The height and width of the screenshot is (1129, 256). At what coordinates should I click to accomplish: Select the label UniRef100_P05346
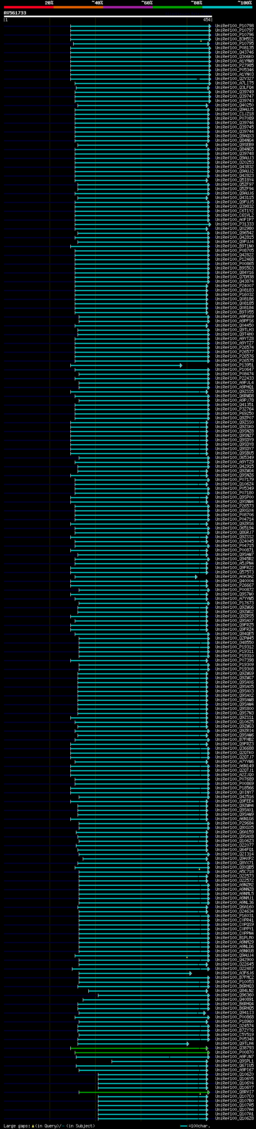pos(234,70)
